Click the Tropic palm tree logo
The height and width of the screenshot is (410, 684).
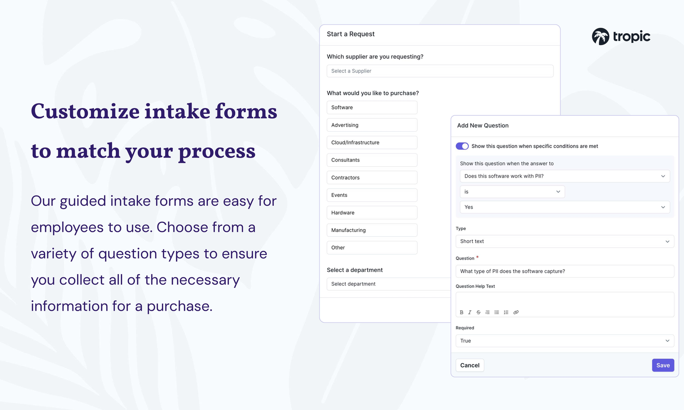pos(601,36)
